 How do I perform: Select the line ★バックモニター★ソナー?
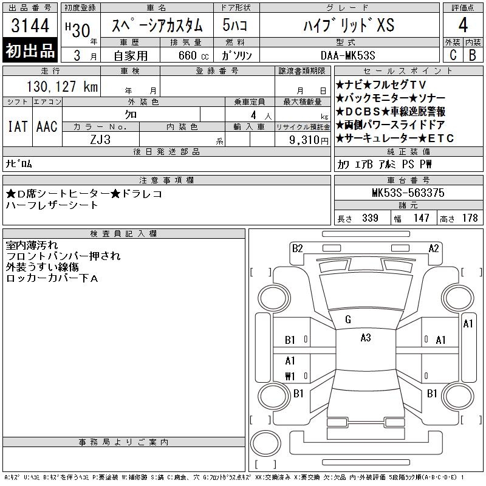pos(391,98)
